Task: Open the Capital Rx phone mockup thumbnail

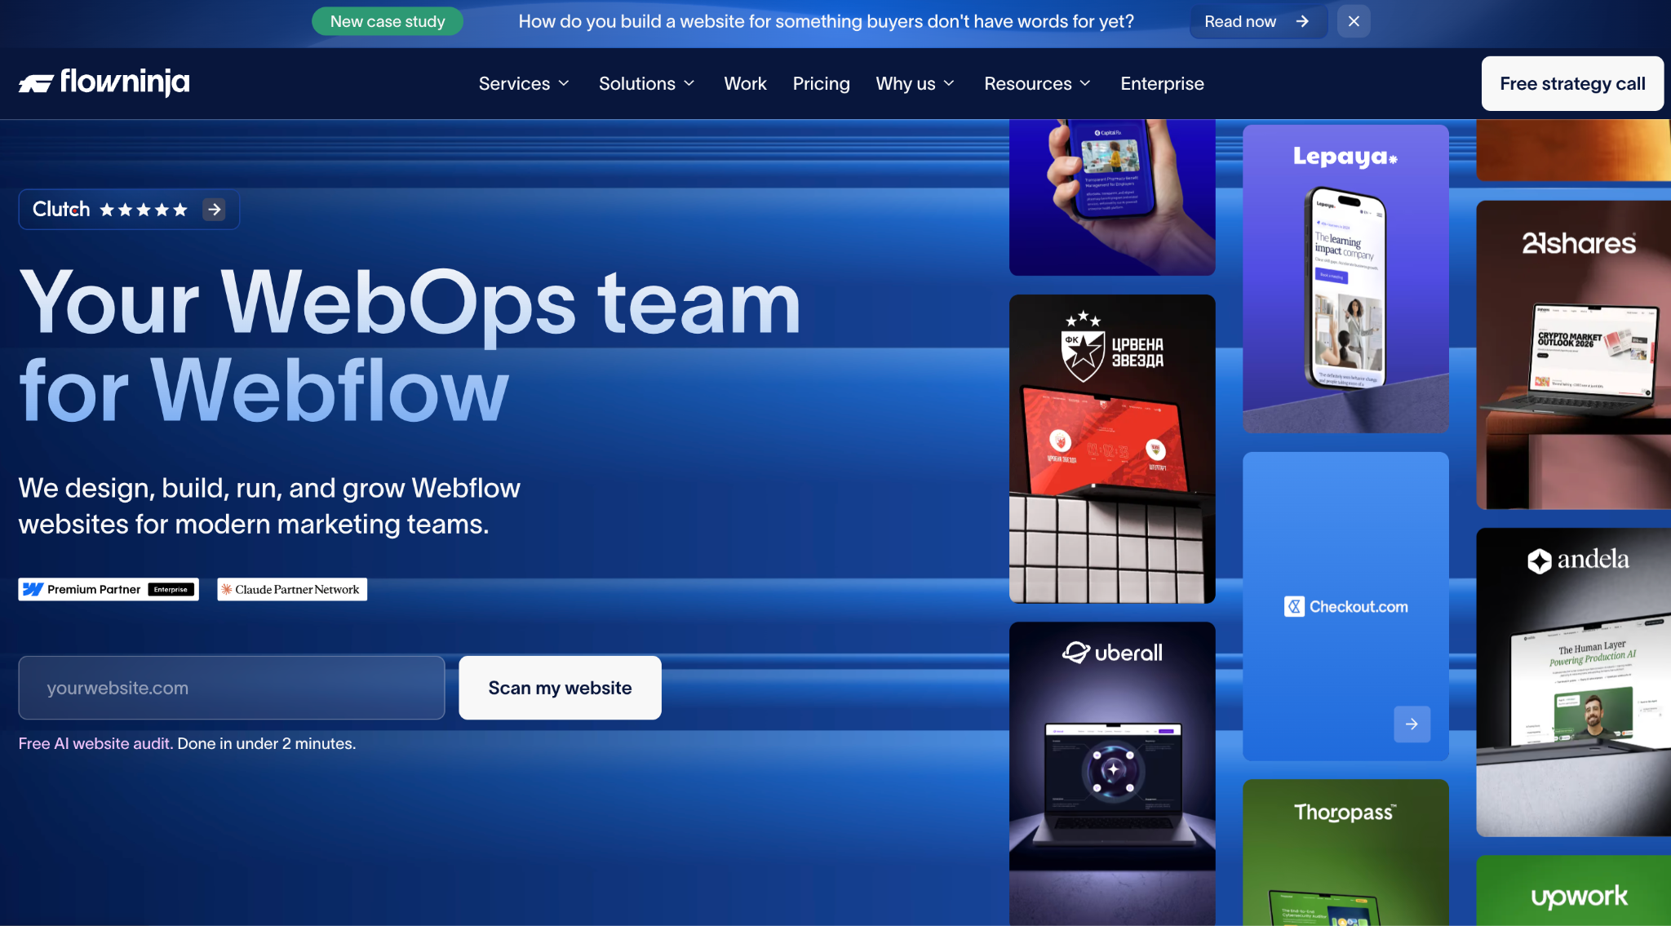Action: [x=1112, y=197]
